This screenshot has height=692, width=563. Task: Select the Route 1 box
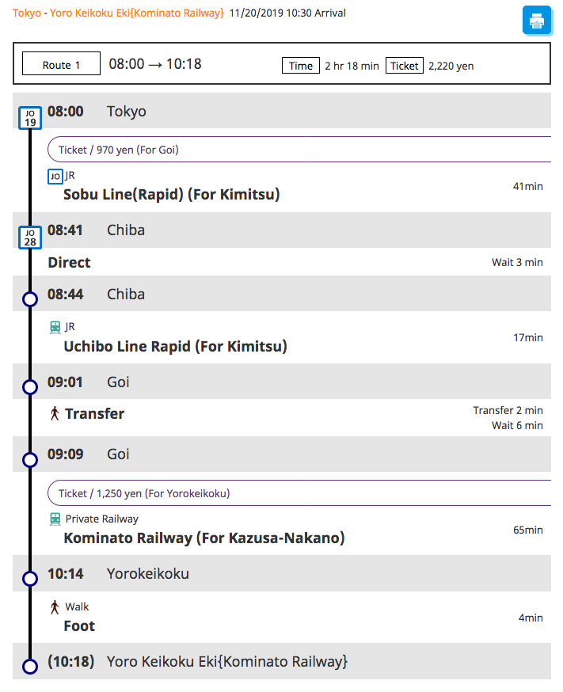[61, 65]
